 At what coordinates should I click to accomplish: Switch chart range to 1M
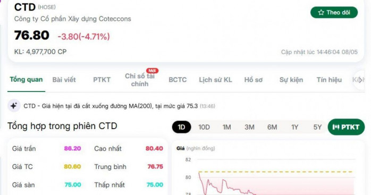(226, 127)
